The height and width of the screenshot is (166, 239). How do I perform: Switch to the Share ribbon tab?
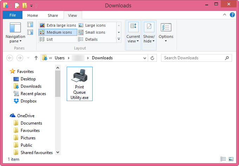pos(53,15)
